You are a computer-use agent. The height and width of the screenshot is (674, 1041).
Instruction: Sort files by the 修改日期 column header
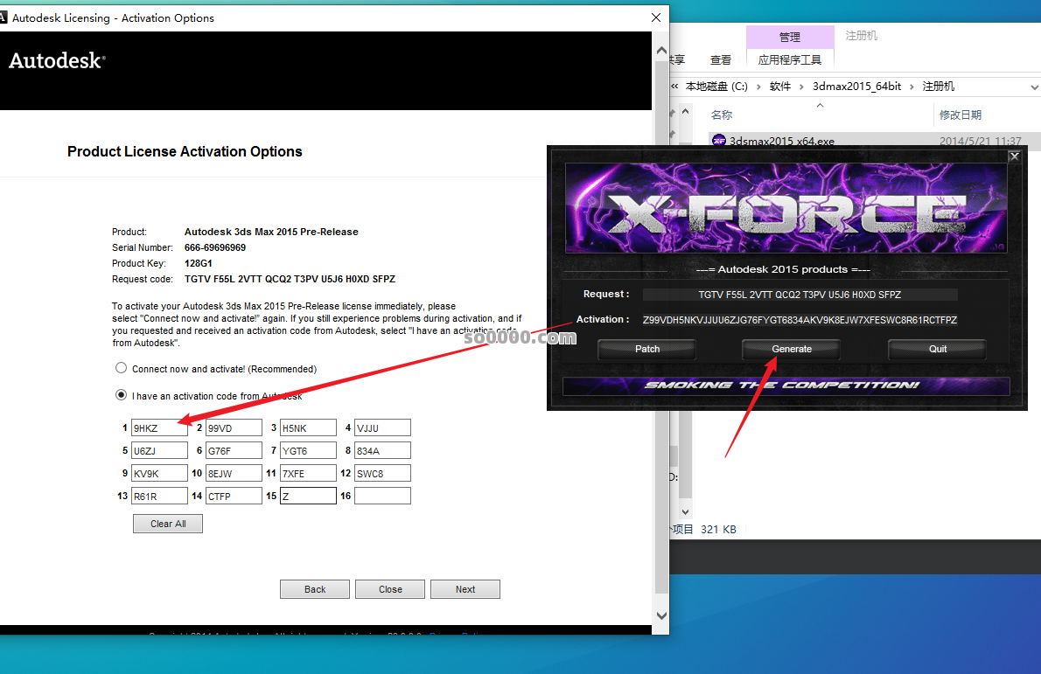coord(960,115)
